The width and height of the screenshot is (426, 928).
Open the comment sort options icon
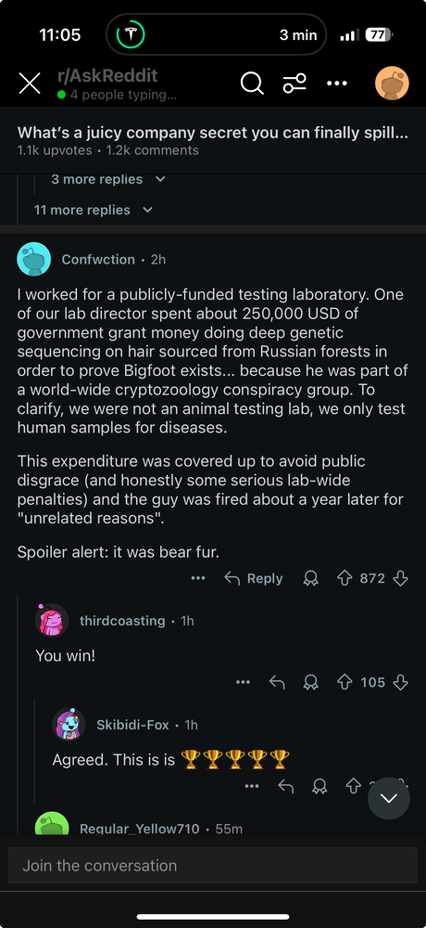click(294, 84)
